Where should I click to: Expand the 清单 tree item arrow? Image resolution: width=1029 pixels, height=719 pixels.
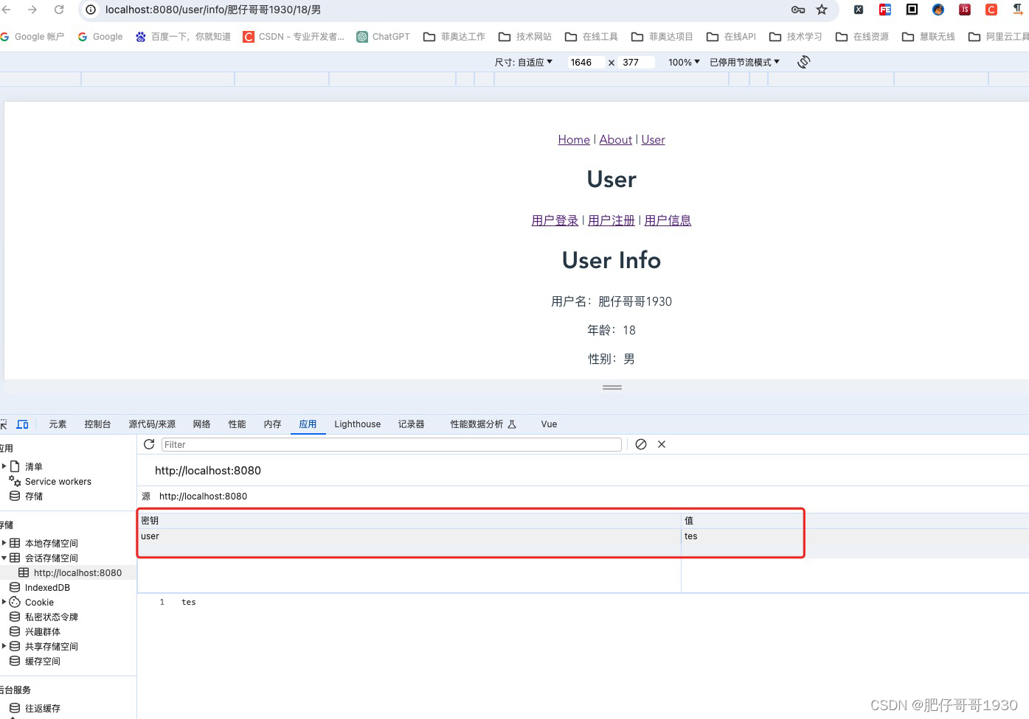pos(4,466)
